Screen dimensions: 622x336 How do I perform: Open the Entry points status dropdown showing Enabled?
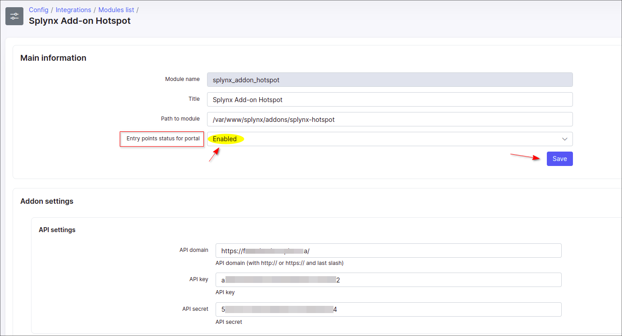383,139
